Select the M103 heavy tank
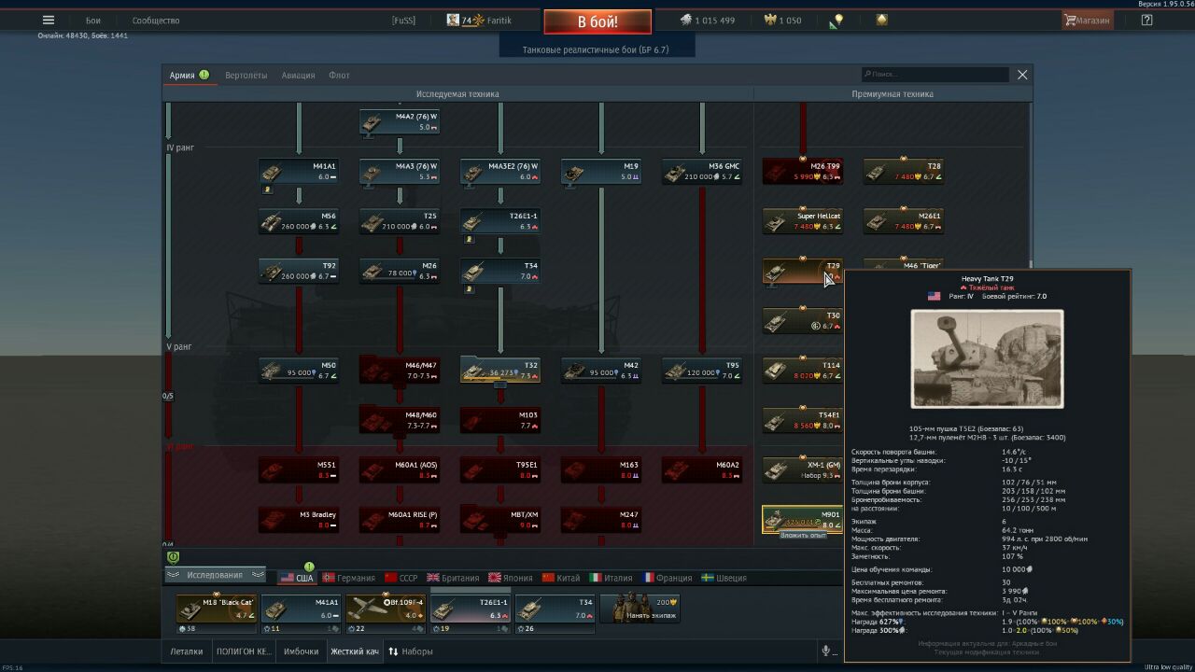1195x672 pixels. [500, 420]
